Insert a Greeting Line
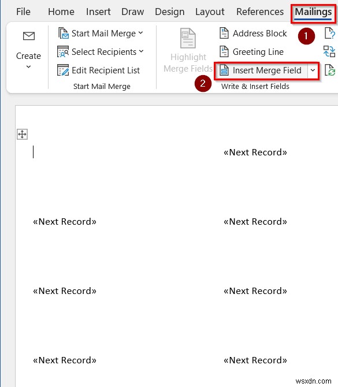 (258, 52)
